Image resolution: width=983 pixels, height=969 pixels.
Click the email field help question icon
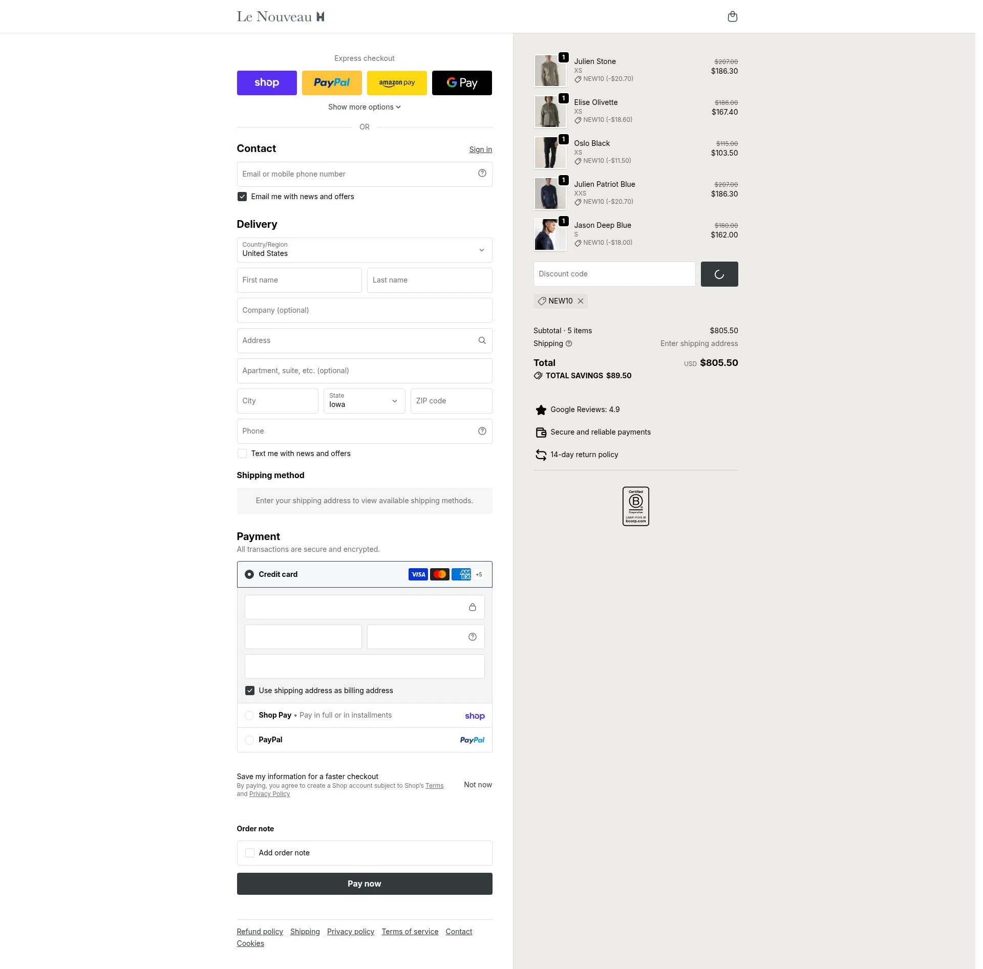[482, 174]
